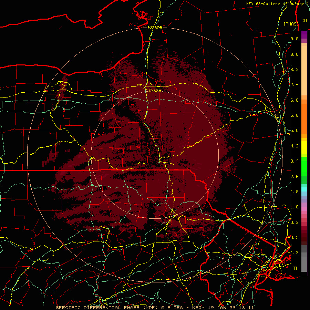310x310 pixels.
Task: Click the -1.3 value on the color scale
Action: click(x=293, y=253)
